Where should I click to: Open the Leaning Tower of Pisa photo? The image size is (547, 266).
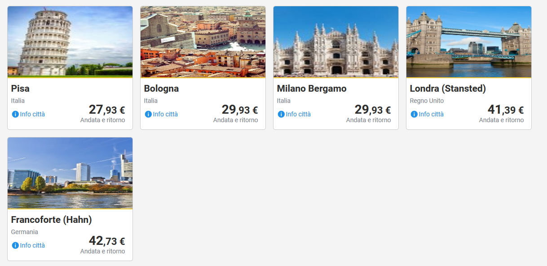70,41
